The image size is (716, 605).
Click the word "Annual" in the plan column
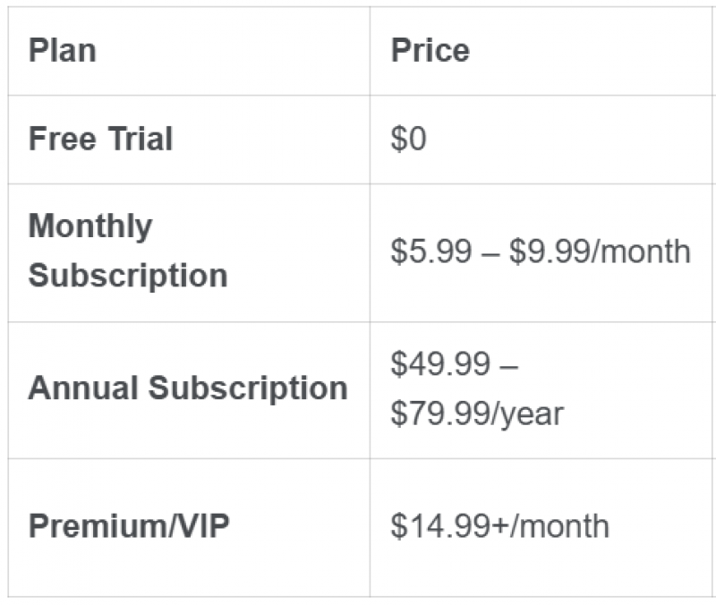pos(84,388)
